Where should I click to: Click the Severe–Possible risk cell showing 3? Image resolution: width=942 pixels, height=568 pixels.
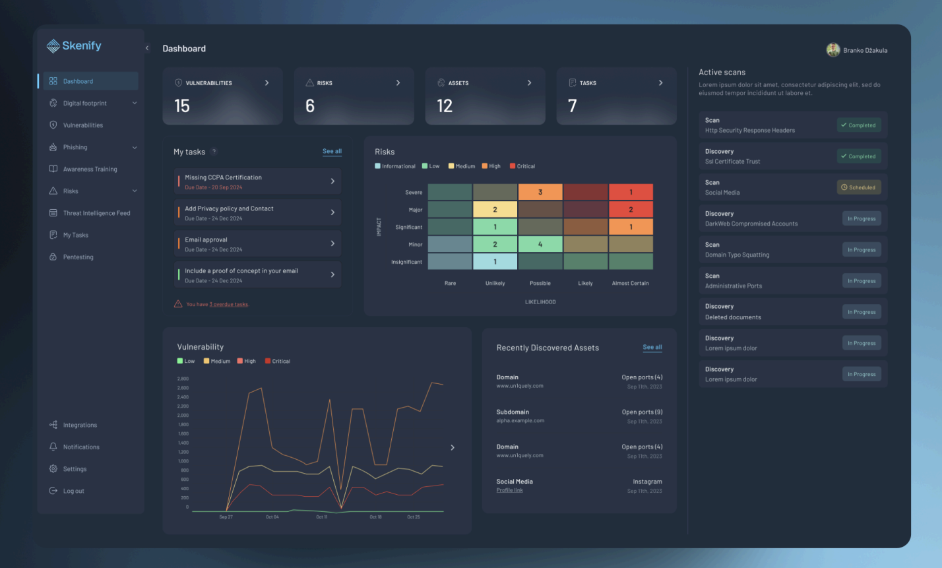point(540,192)
